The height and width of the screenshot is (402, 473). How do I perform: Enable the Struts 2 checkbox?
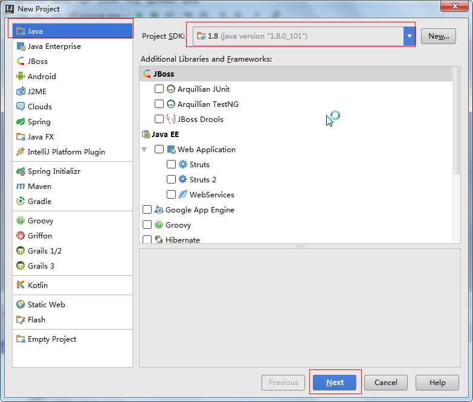[171, 179]
